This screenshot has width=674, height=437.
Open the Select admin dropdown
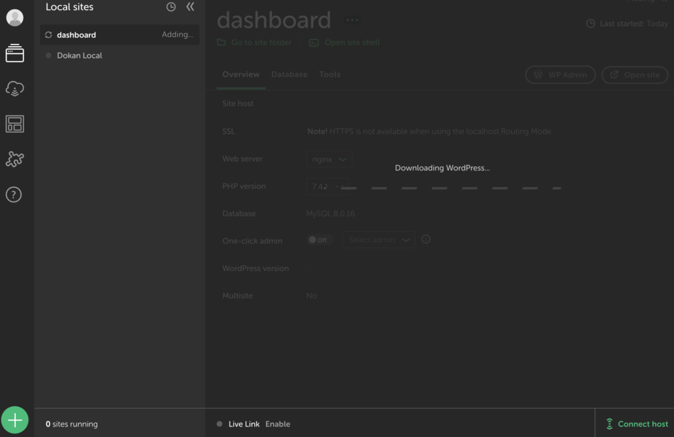(379, 240)
